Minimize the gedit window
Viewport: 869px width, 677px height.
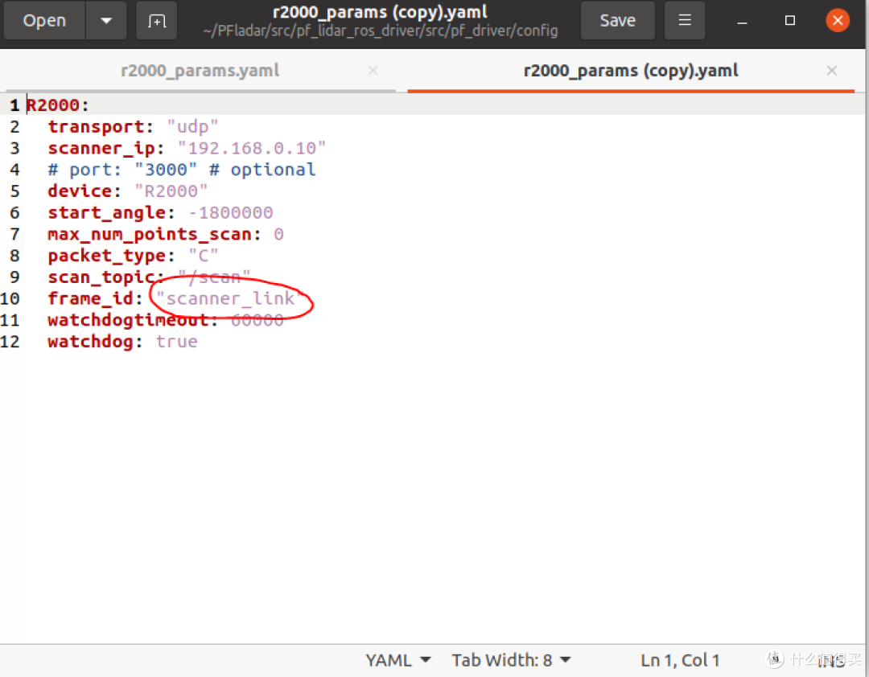click(742, 21)
